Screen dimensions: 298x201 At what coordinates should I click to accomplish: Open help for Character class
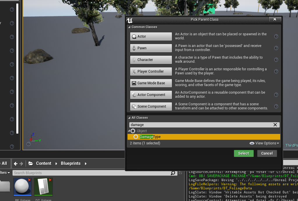(276, 60)
